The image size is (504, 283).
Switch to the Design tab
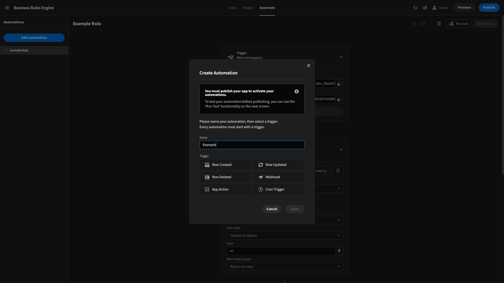pyautogui.click(x=248, y=8)
